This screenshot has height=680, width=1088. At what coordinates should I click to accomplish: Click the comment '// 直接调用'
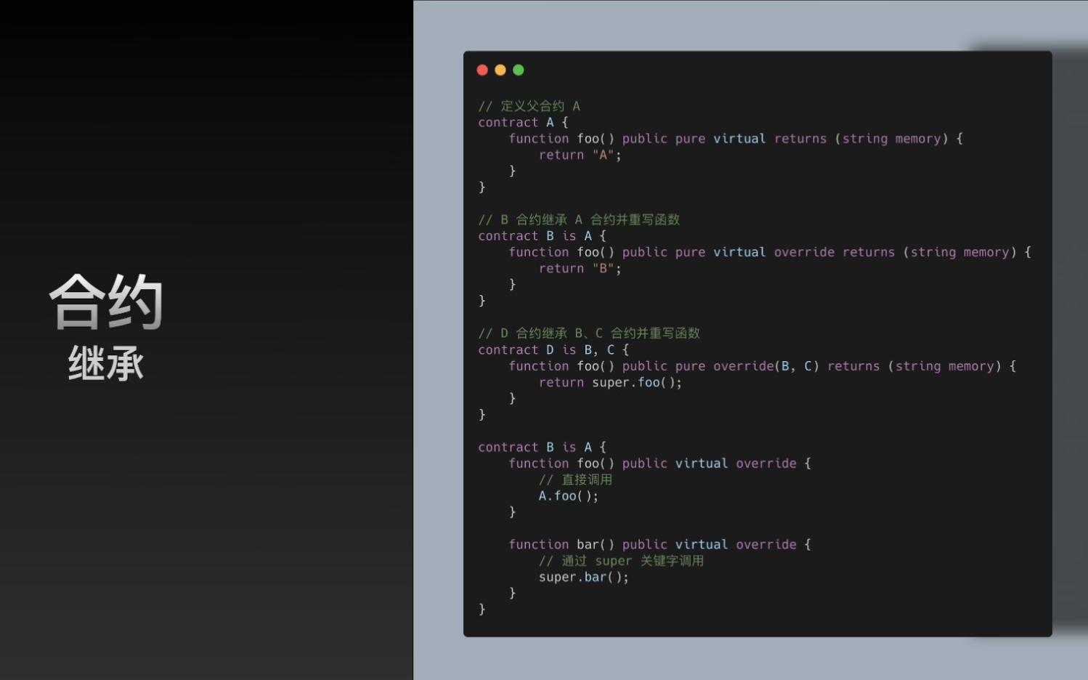tap(575, 479)
